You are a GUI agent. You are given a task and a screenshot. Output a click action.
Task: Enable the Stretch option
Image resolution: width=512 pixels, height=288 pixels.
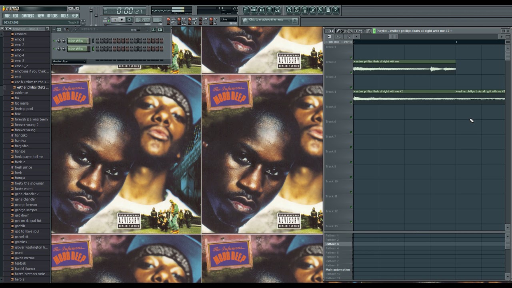pyautogui.click(x=346, y=42)
